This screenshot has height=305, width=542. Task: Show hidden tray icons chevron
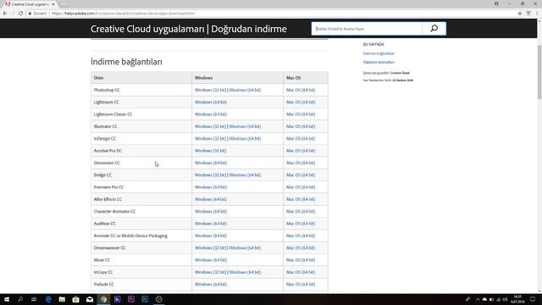click(x=478, y=299)
